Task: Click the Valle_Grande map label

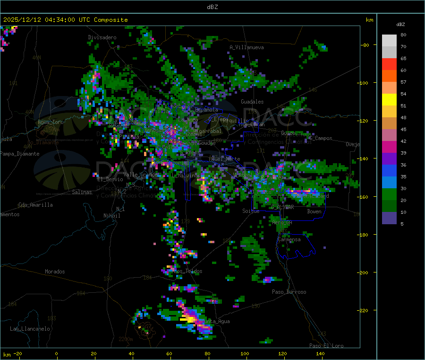Action: [x=140, y=174]
